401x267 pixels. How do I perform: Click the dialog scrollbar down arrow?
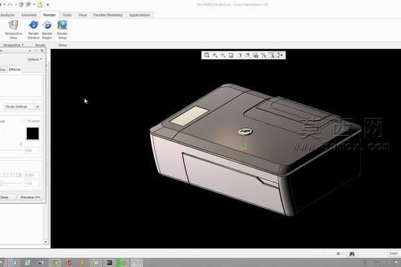(x=46, y=242)
